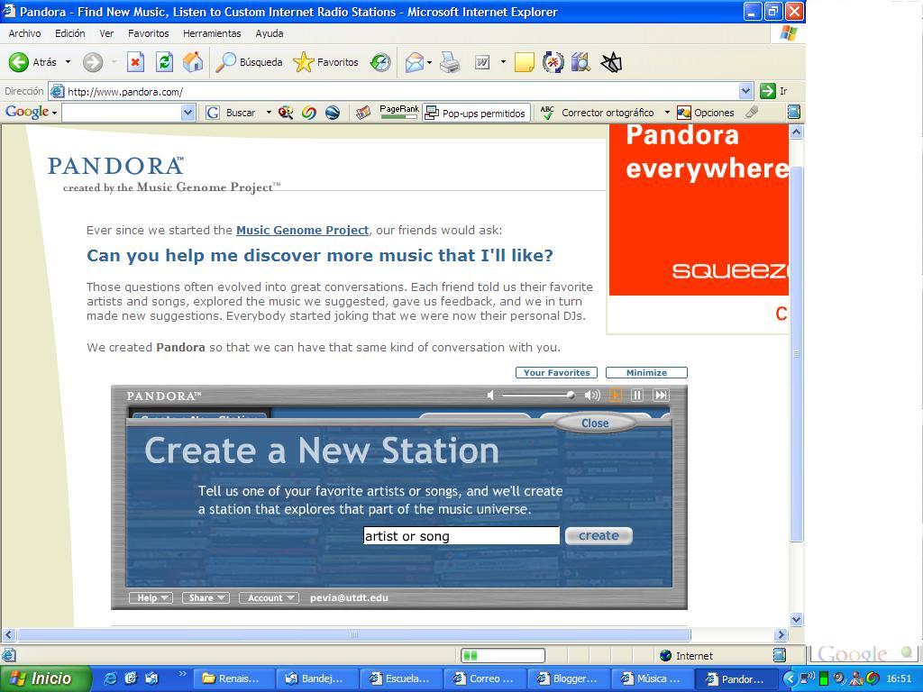This screenshot has height=692, width=923.
Task: Expand the Back button history dropdown arrow
Action: 68,62
